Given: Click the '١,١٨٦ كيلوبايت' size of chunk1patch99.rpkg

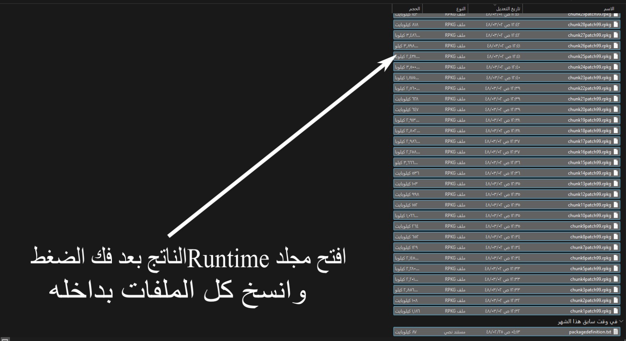Looking at the screenshot, I should (407, 311).
